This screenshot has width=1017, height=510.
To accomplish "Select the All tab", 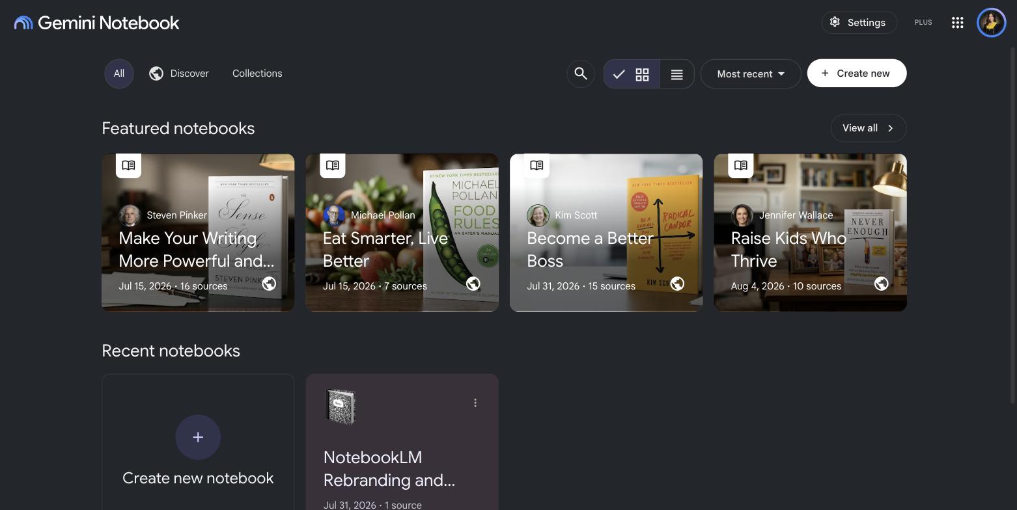I will pyautogui.click(x=119, y=74).
